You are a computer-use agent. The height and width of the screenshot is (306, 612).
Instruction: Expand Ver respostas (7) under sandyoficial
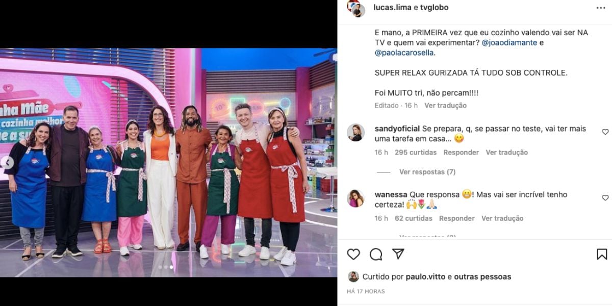pos(427,172)
